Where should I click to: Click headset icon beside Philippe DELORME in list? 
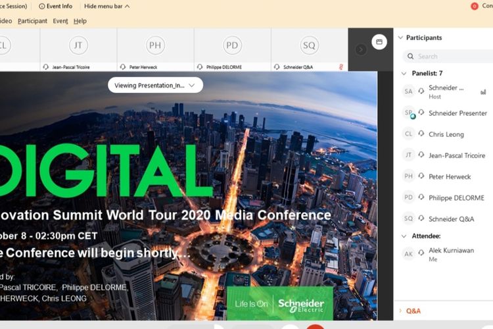pyautogui.click(x=421, y=197)
